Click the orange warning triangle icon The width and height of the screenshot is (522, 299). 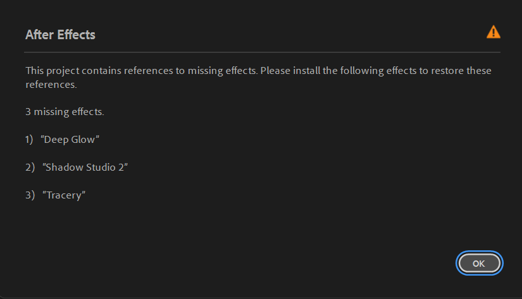493,32
